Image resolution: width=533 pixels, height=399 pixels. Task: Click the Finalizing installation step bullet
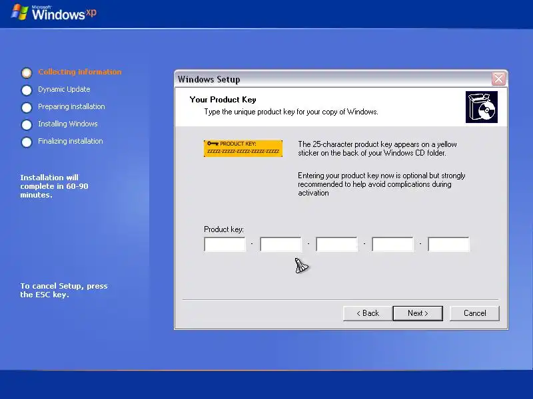pos(27,142)
